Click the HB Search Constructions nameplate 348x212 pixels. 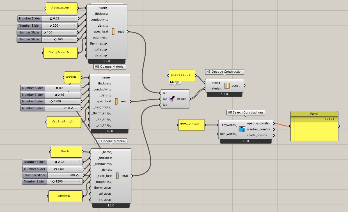pyautogui.click(x=246, y=113)
